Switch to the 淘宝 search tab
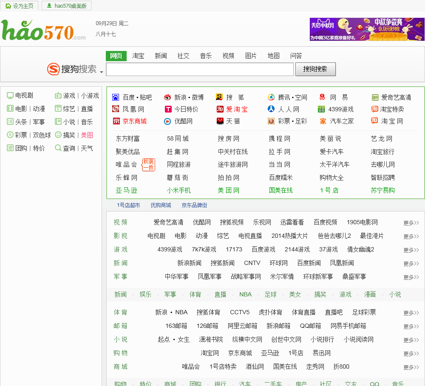This screenshot has width=425, height=386. pos(138,56)
